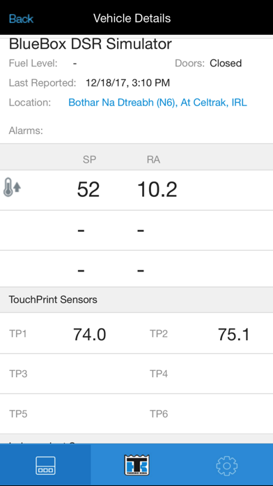Image resolution: width=273 pixels, height=486 pixels.
Task: Tap the SP column header
Action: tap(89, 160)
